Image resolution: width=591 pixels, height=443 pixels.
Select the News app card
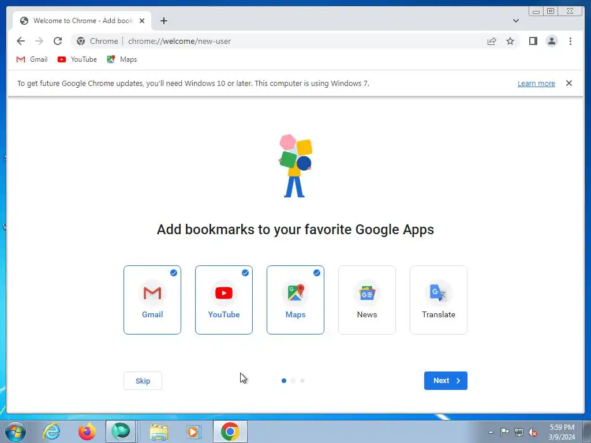[x=367, y=300]
